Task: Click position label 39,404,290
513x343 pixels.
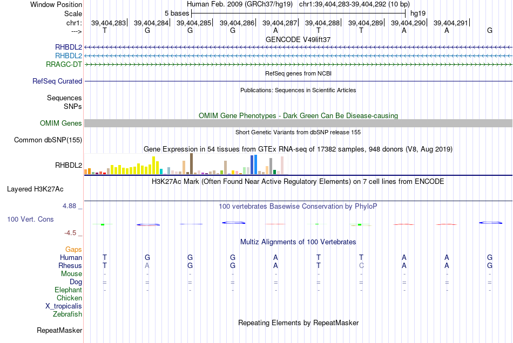Action: coord(408,23)
